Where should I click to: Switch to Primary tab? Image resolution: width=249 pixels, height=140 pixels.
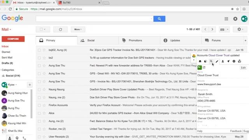[56, 40]
